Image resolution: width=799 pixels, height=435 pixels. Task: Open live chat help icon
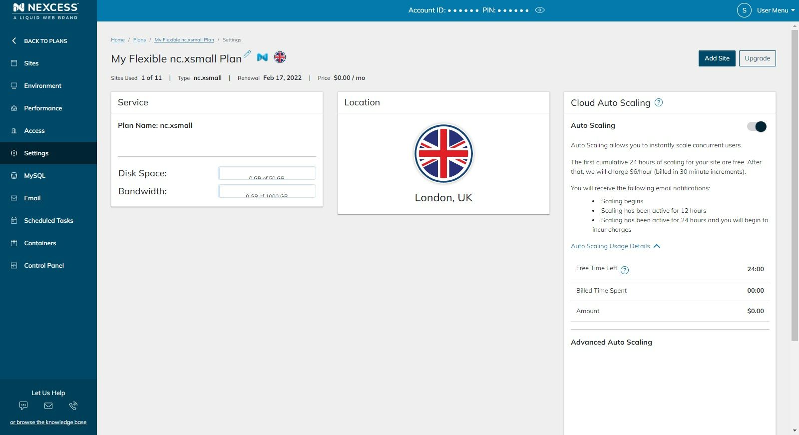[23, 406]
